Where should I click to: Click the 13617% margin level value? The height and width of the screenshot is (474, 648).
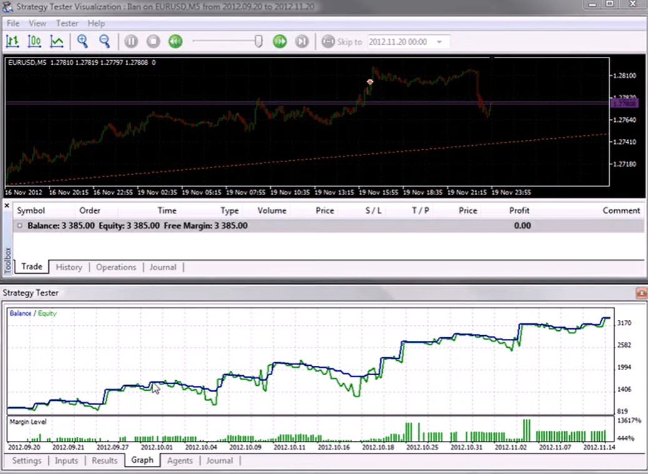(629, 420)
